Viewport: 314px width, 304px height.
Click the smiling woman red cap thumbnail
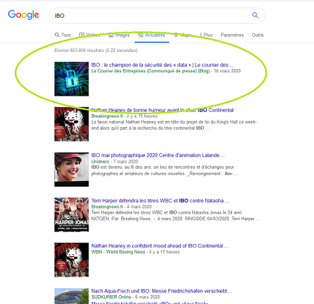72,169
